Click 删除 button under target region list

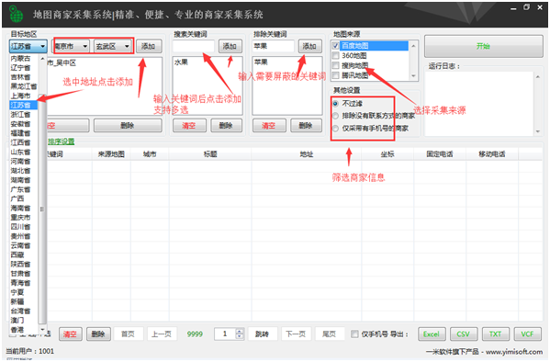coord(128,125)
